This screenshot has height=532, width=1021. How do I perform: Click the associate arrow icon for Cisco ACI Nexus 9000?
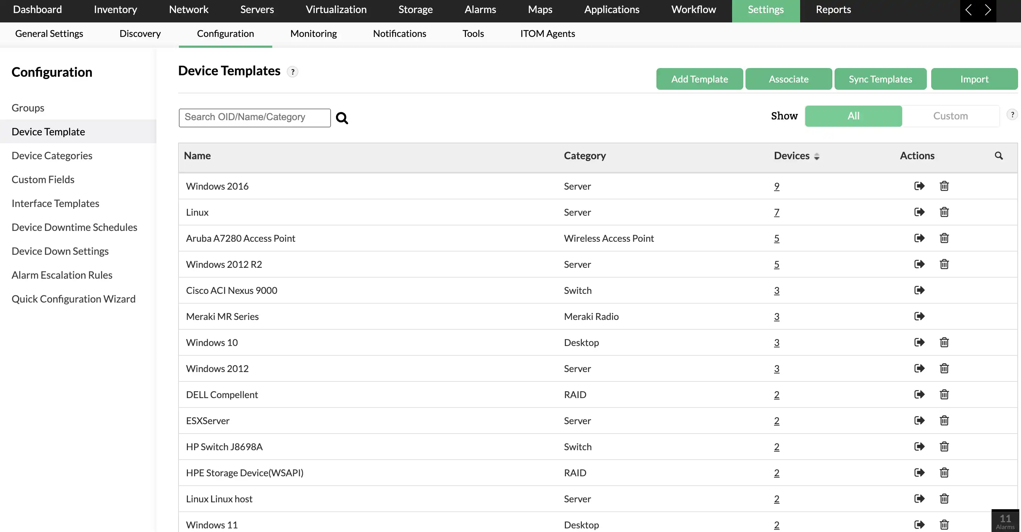coord(920,290)
